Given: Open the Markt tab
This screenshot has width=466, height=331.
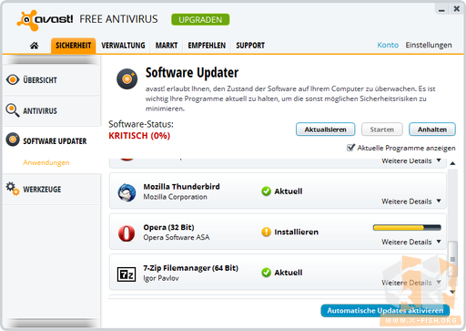Looking at the screenshot, I should [x=167, y=46].
